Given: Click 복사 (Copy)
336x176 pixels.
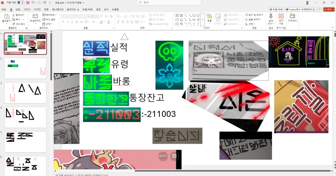Looking at the screenshot, I should tap(16, 19).
